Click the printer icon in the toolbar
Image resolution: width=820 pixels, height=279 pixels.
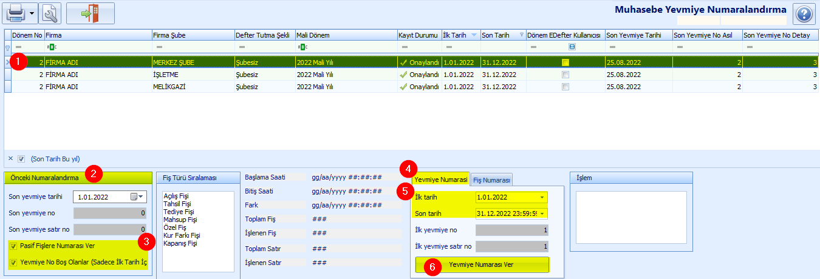click(x=15, y=13)
